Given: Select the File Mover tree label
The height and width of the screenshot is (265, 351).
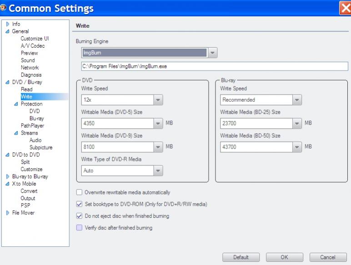Looking at the screenshot, I should point(24,213).
